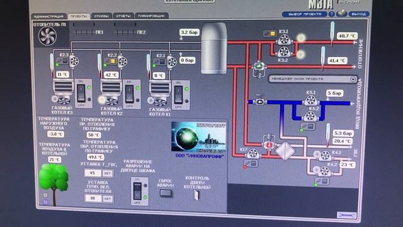Click the wrench icon at bottom right

[x=347, y=215]
